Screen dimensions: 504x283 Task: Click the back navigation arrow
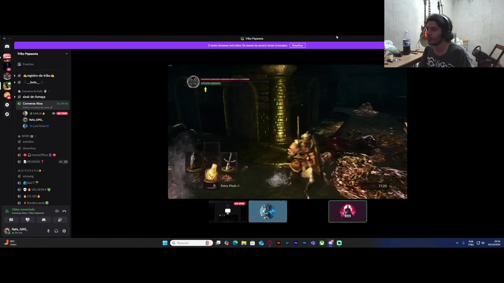click(4, 39)
